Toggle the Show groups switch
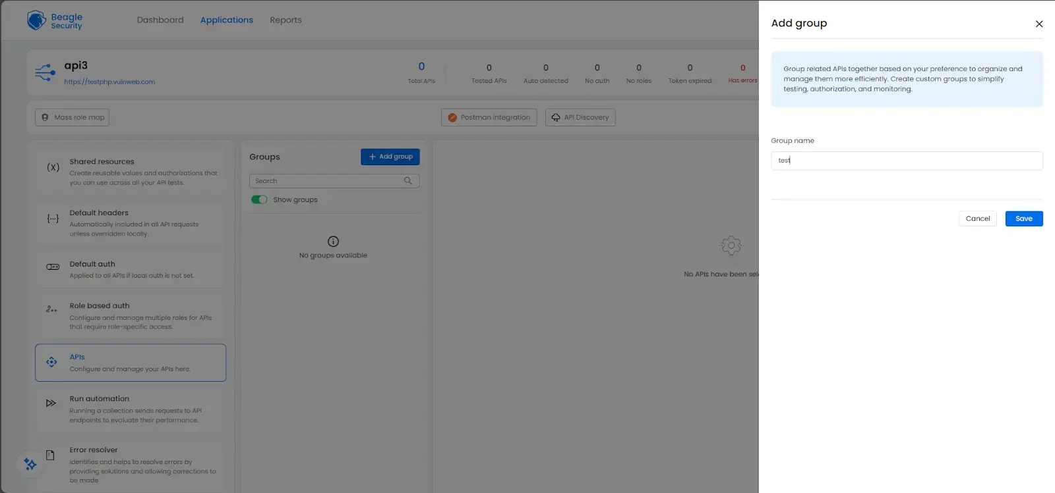1055x493 pixels. pyautogui.click(x=259, y=199)
